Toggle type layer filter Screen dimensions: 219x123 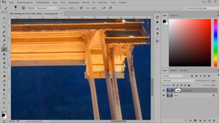pyautogui.click(x=201, y=76)
